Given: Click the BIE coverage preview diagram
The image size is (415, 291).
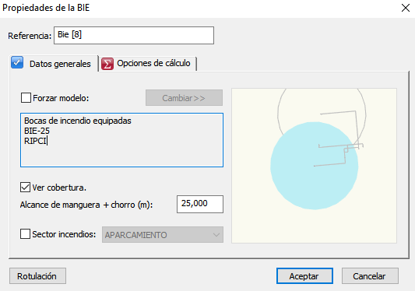Looking at the screenshot, I should coord(314,166).
